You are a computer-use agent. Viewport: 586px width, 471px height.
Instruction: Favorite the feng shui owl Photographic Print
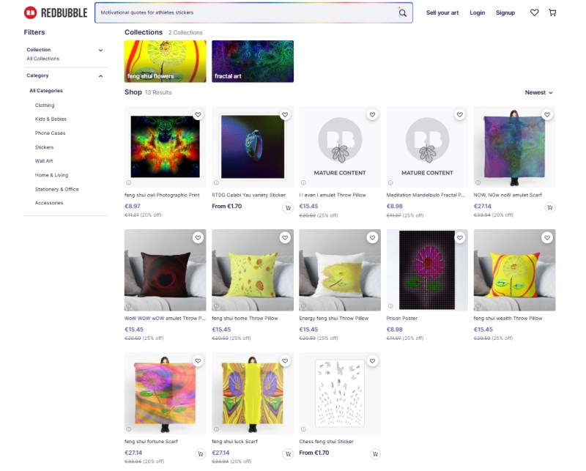[198, 115]
